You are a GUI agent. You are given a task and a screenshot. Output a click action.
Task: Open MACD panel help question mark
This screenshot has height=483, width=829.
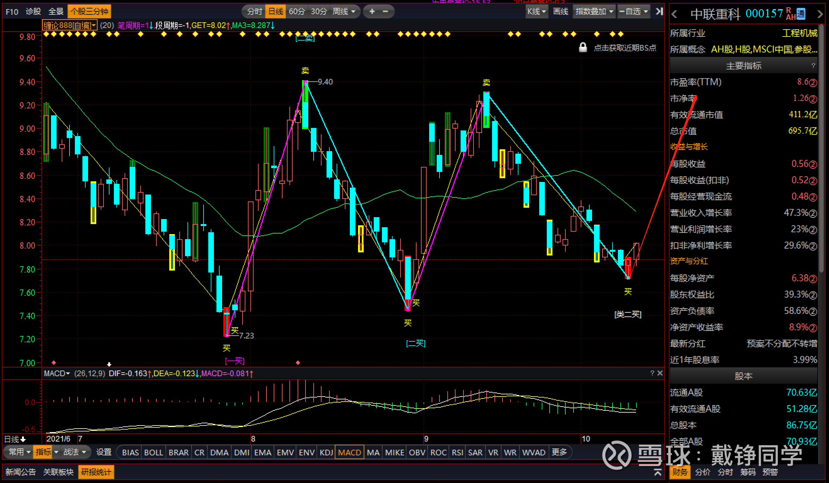coord(652,373)
